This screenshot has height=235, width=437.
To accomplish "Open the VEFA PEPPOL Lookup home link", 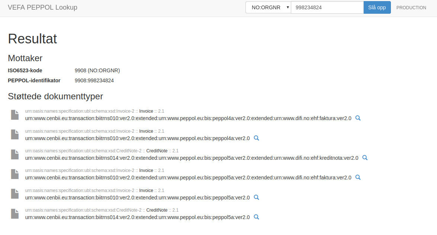I will 43,7.
